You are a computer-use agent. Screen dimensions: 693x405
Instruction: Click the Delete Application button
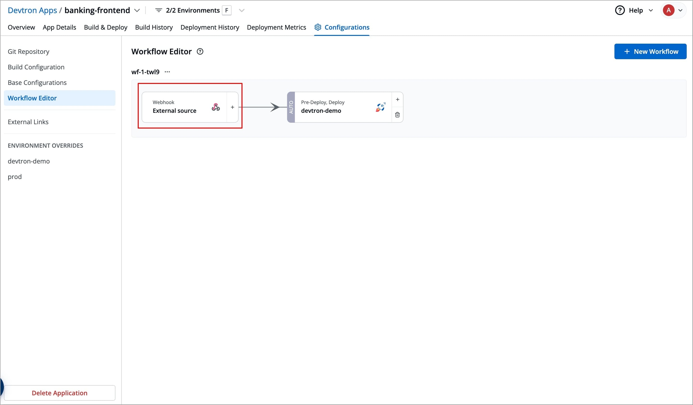(60, 393)
